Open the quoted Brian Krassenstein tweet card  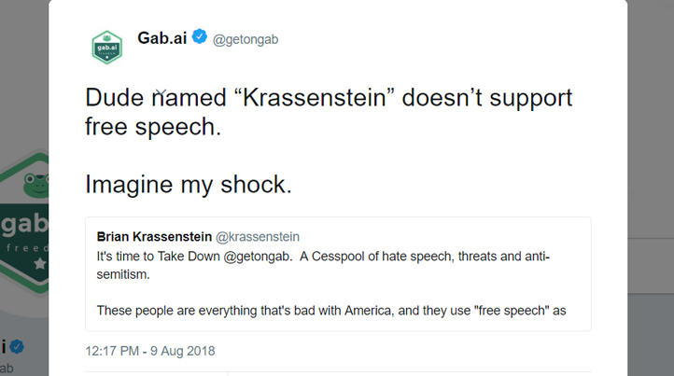(338, 274)
